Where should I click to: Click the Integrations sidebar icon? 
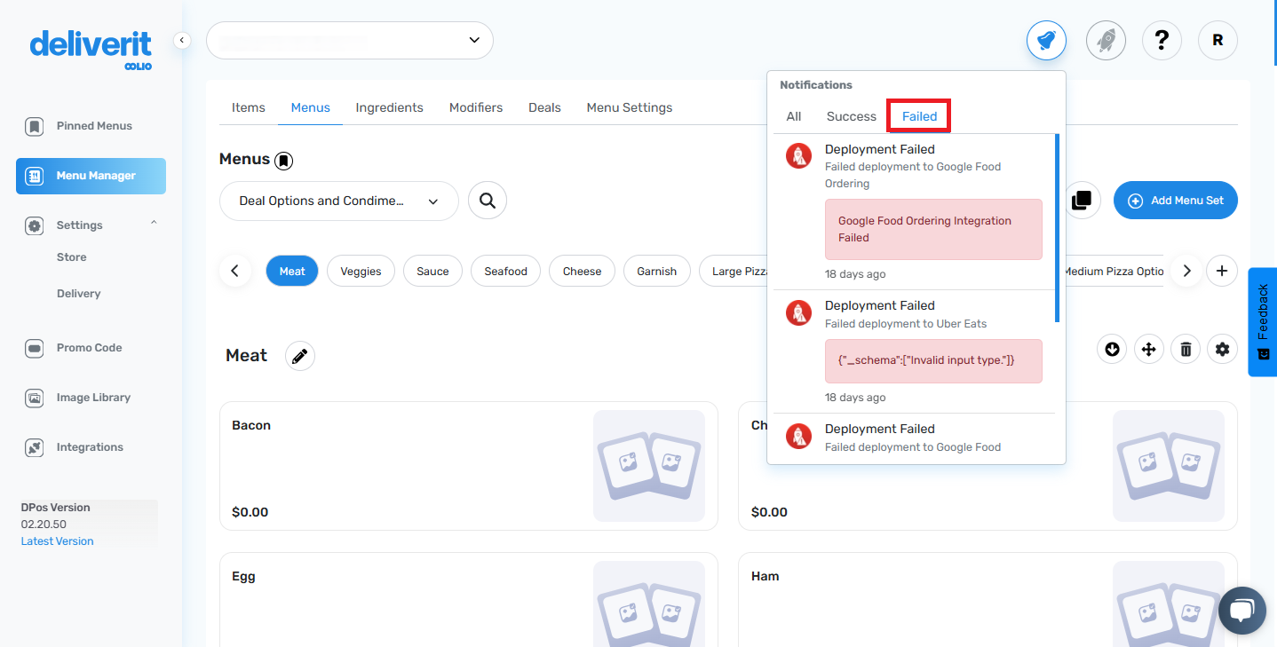tap(34, 447)
